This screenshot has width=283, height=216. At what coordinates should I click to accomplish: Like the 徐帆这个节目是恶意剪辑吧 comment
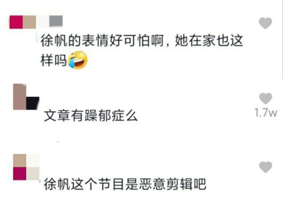click(266, 167)
